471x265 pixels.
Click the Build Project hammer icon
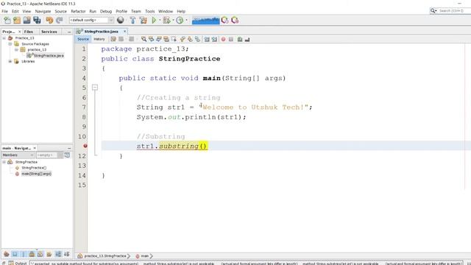[132, 20]
